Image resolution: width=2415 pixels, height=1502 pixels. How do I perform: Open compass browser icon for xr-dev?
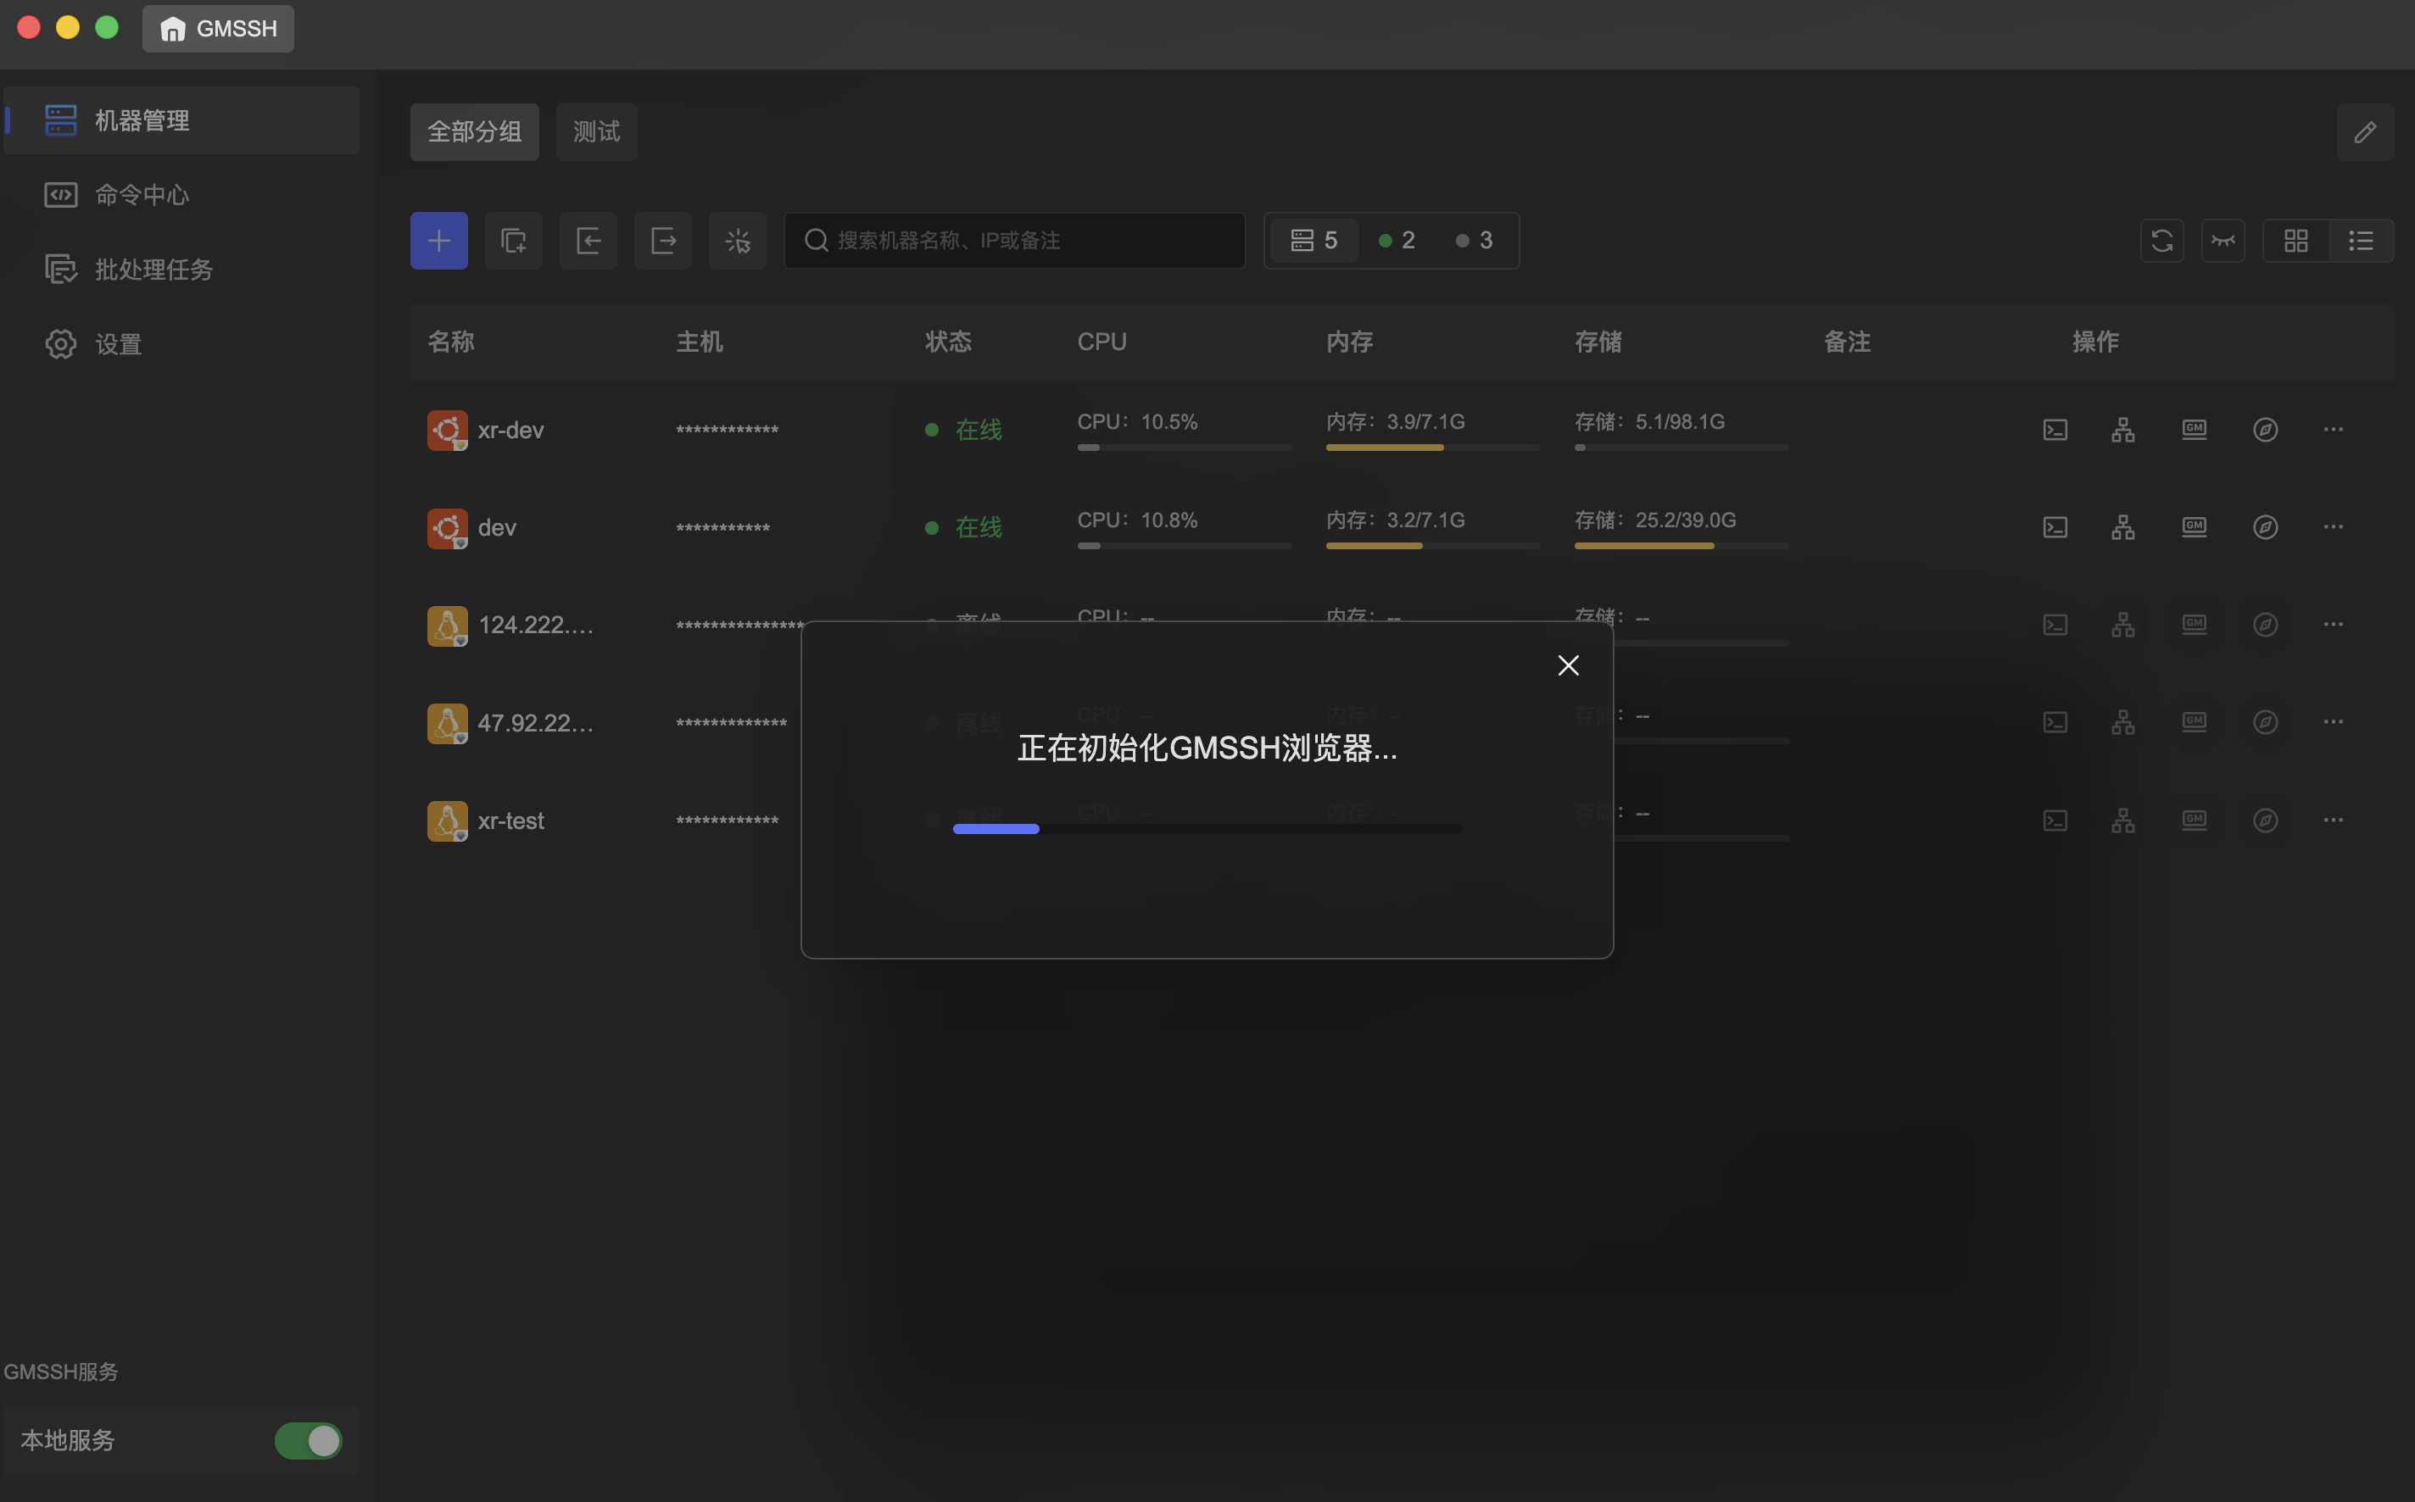(x=2265, y=430)
